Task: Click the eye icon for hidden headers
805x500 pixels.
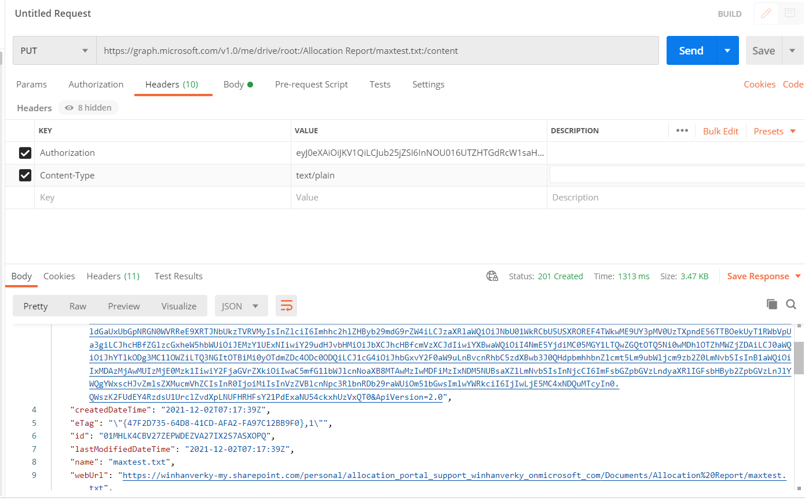Action: coord(69,108)
